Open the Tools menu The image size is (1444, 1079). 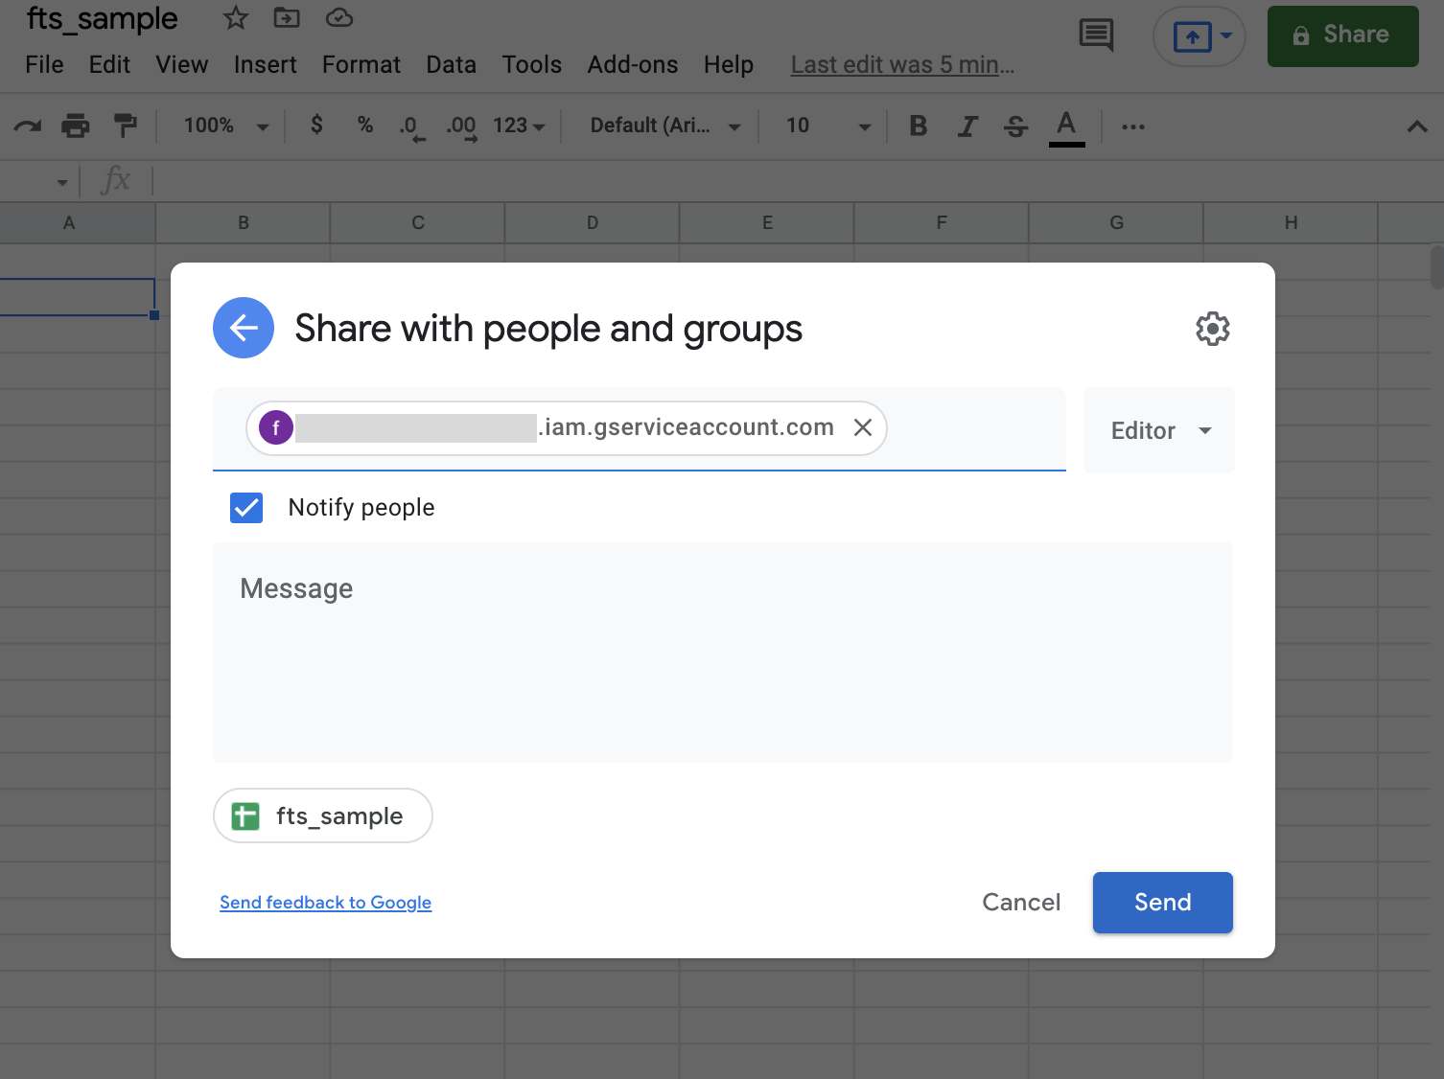pos(532,64)
